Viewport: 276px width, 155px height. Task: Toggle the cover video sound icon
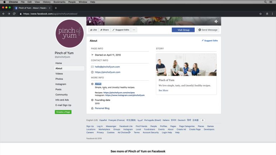[216, 22]
